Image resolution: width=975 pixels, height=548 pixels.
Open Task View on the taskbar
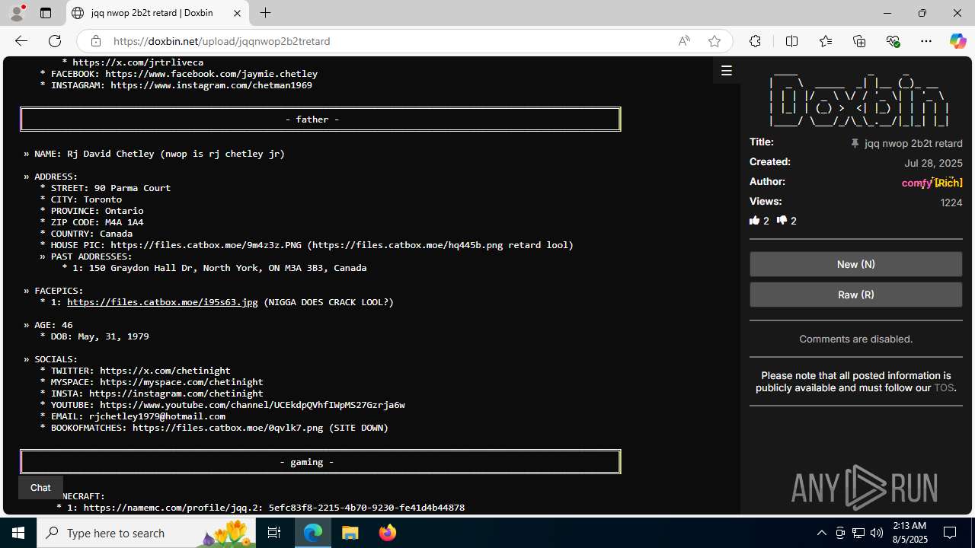[x=274, y=533]
